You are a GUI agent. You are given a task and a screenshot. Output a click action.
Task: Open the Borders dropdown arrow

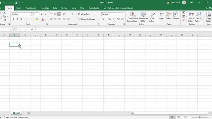click(32, 19)
